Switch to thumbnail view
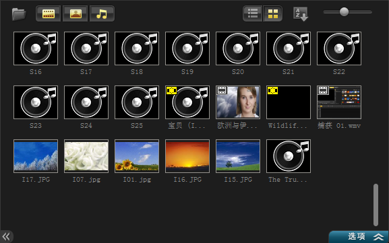Screen dimensions: 389x243 click(272, 13)
